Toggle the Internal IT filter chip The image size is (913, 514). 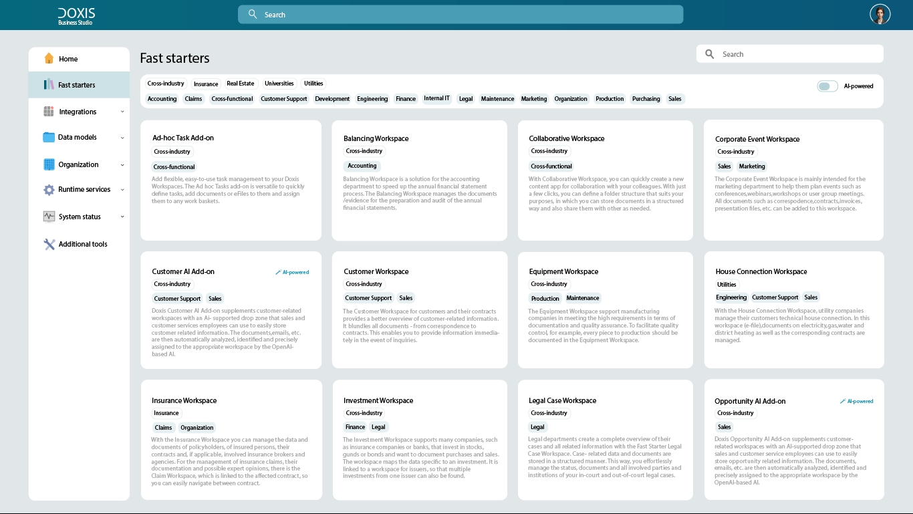point(436,98)
